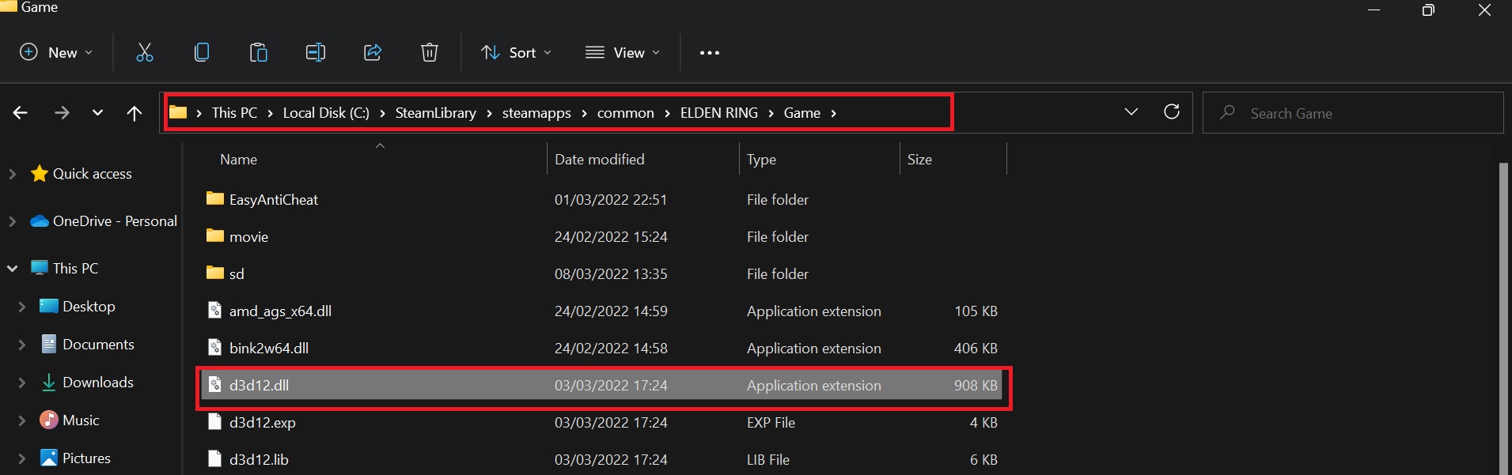Select the Downloads folder in sidebar
1512x475 pixels.
97,383
